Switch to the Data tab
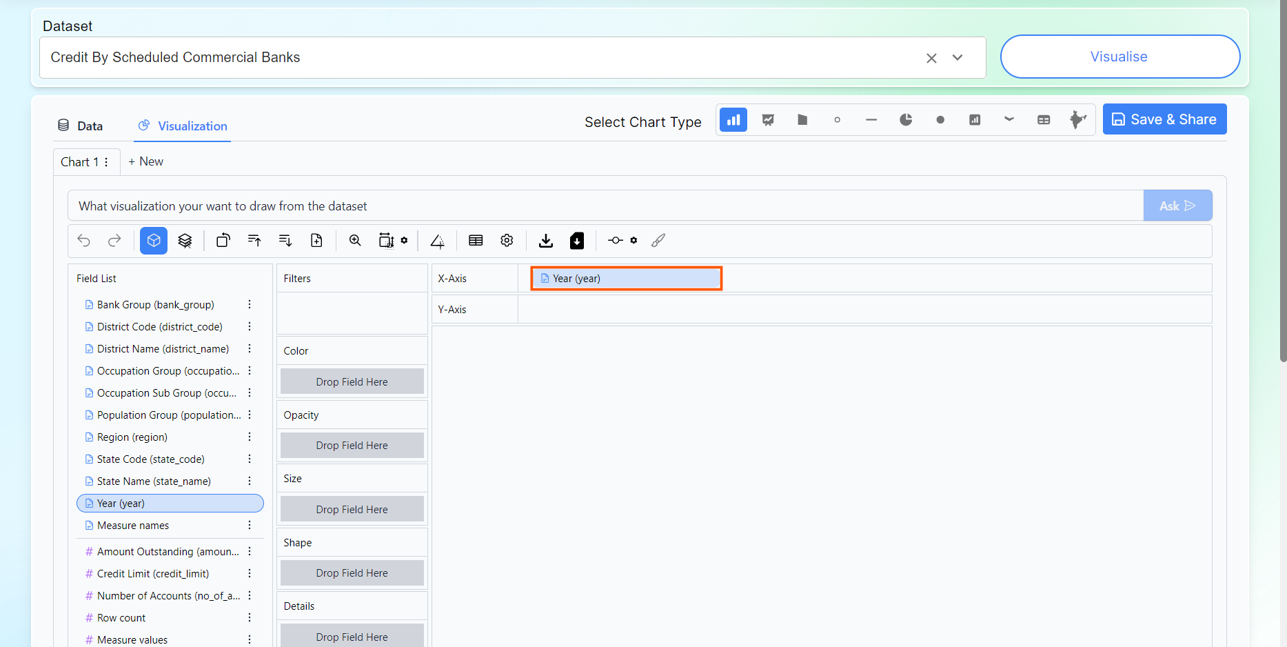1287x647 pixels. click(x=81, y=126)
